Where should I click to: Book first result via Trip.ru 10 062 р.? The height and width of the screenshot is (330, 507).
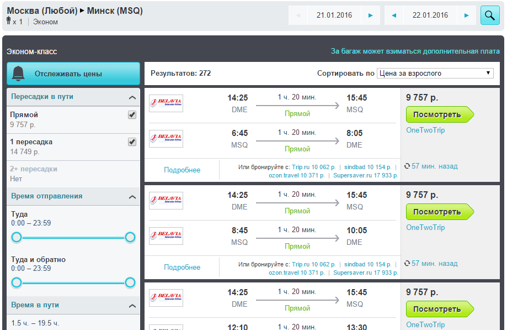coord(314,167)
